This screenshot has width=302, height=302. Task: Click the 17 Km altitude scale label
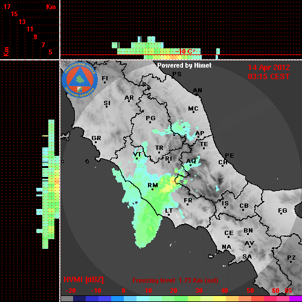7,7
